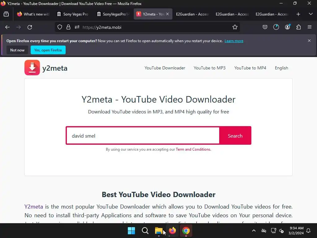The height and width of the screenshot is (238, 317).
Task: Open Term and Conditions link
Action: pos(193,149)
